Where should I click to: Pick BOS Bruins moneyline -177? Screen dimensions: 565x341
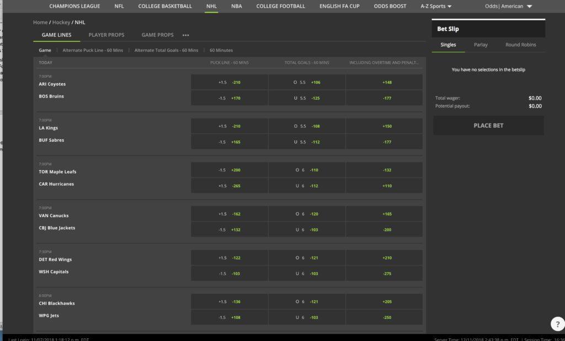[x=384, y=98]
